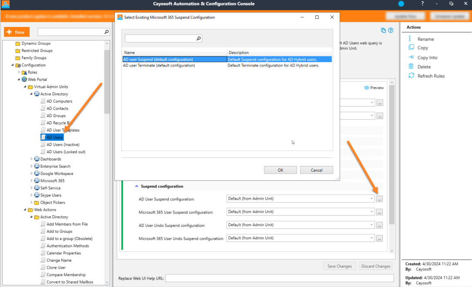This screenshot has height=287, width=472.
Task: Select AD Users (Locked out) tree item
Action: pos(66,152)
